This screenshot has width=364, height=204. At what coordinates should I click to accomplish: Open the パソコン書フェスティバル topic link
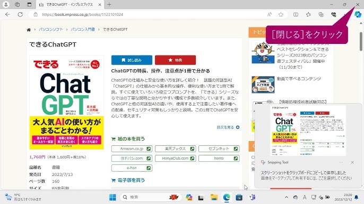click(x=302, y=55)
